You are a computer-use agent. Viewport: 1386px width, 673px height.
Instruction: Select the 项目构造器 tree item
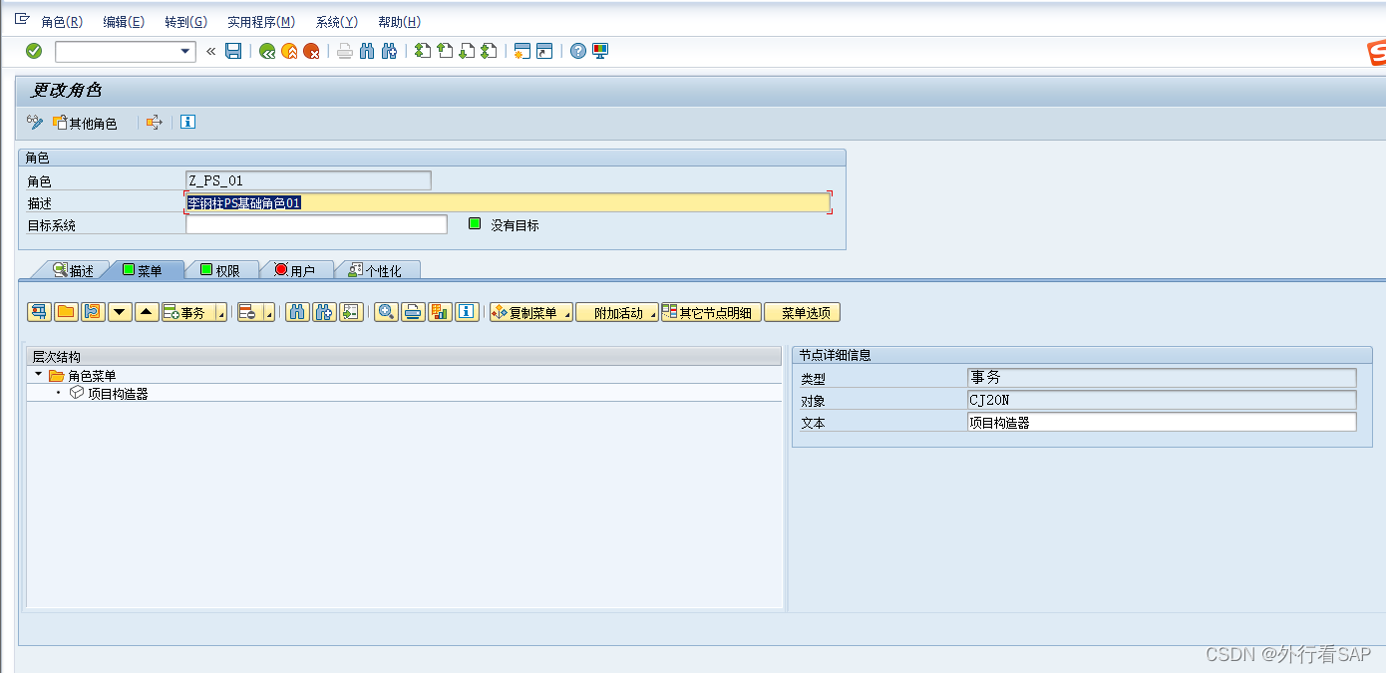coord(118,394)
